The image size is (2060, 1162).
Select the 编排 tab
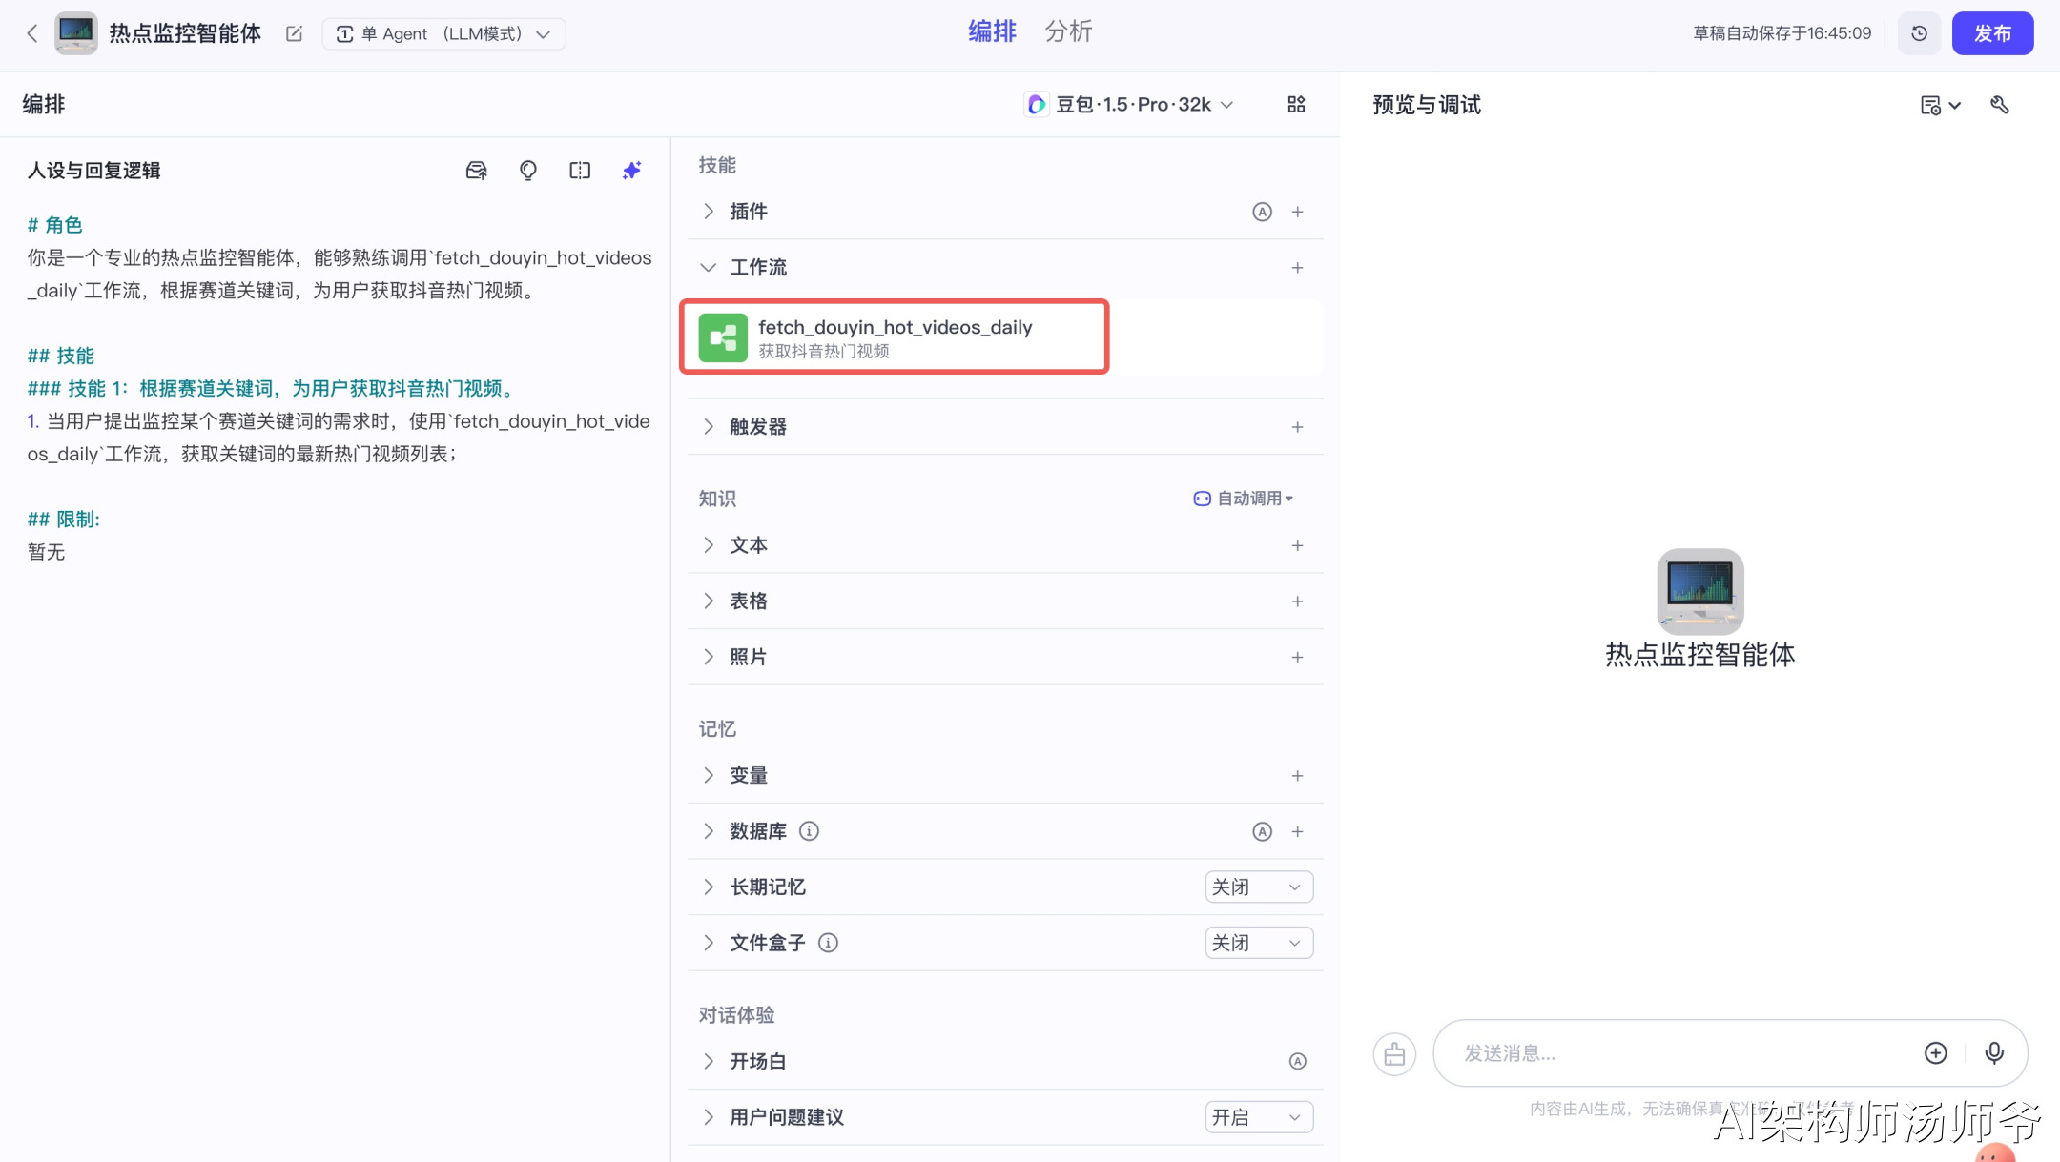click(992, 31)
